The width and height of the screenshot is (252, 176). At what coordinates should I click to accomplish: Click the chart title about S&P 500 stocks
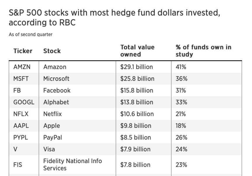click(x=115, y=17)
